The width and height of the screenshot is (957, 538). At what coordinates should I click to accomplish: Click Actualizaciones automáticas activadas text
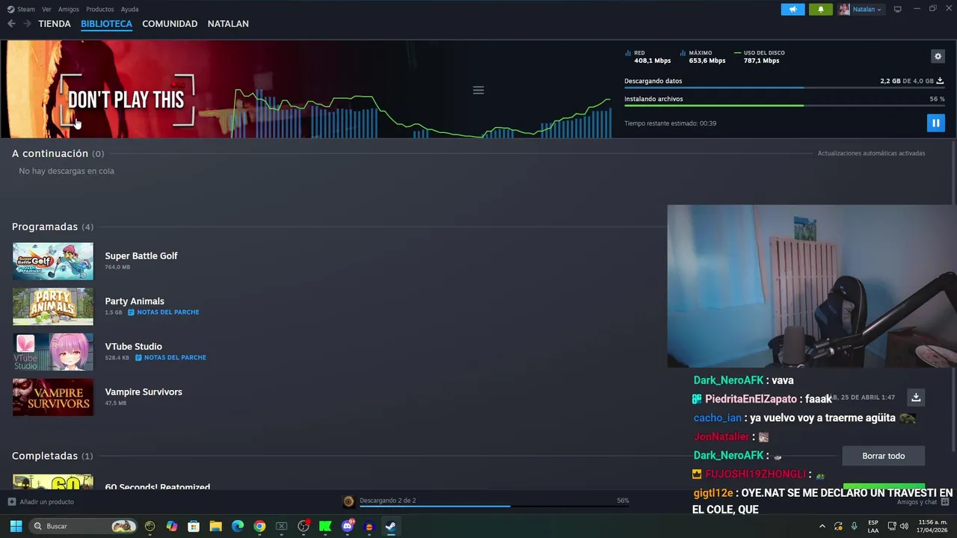pos(871,153)
